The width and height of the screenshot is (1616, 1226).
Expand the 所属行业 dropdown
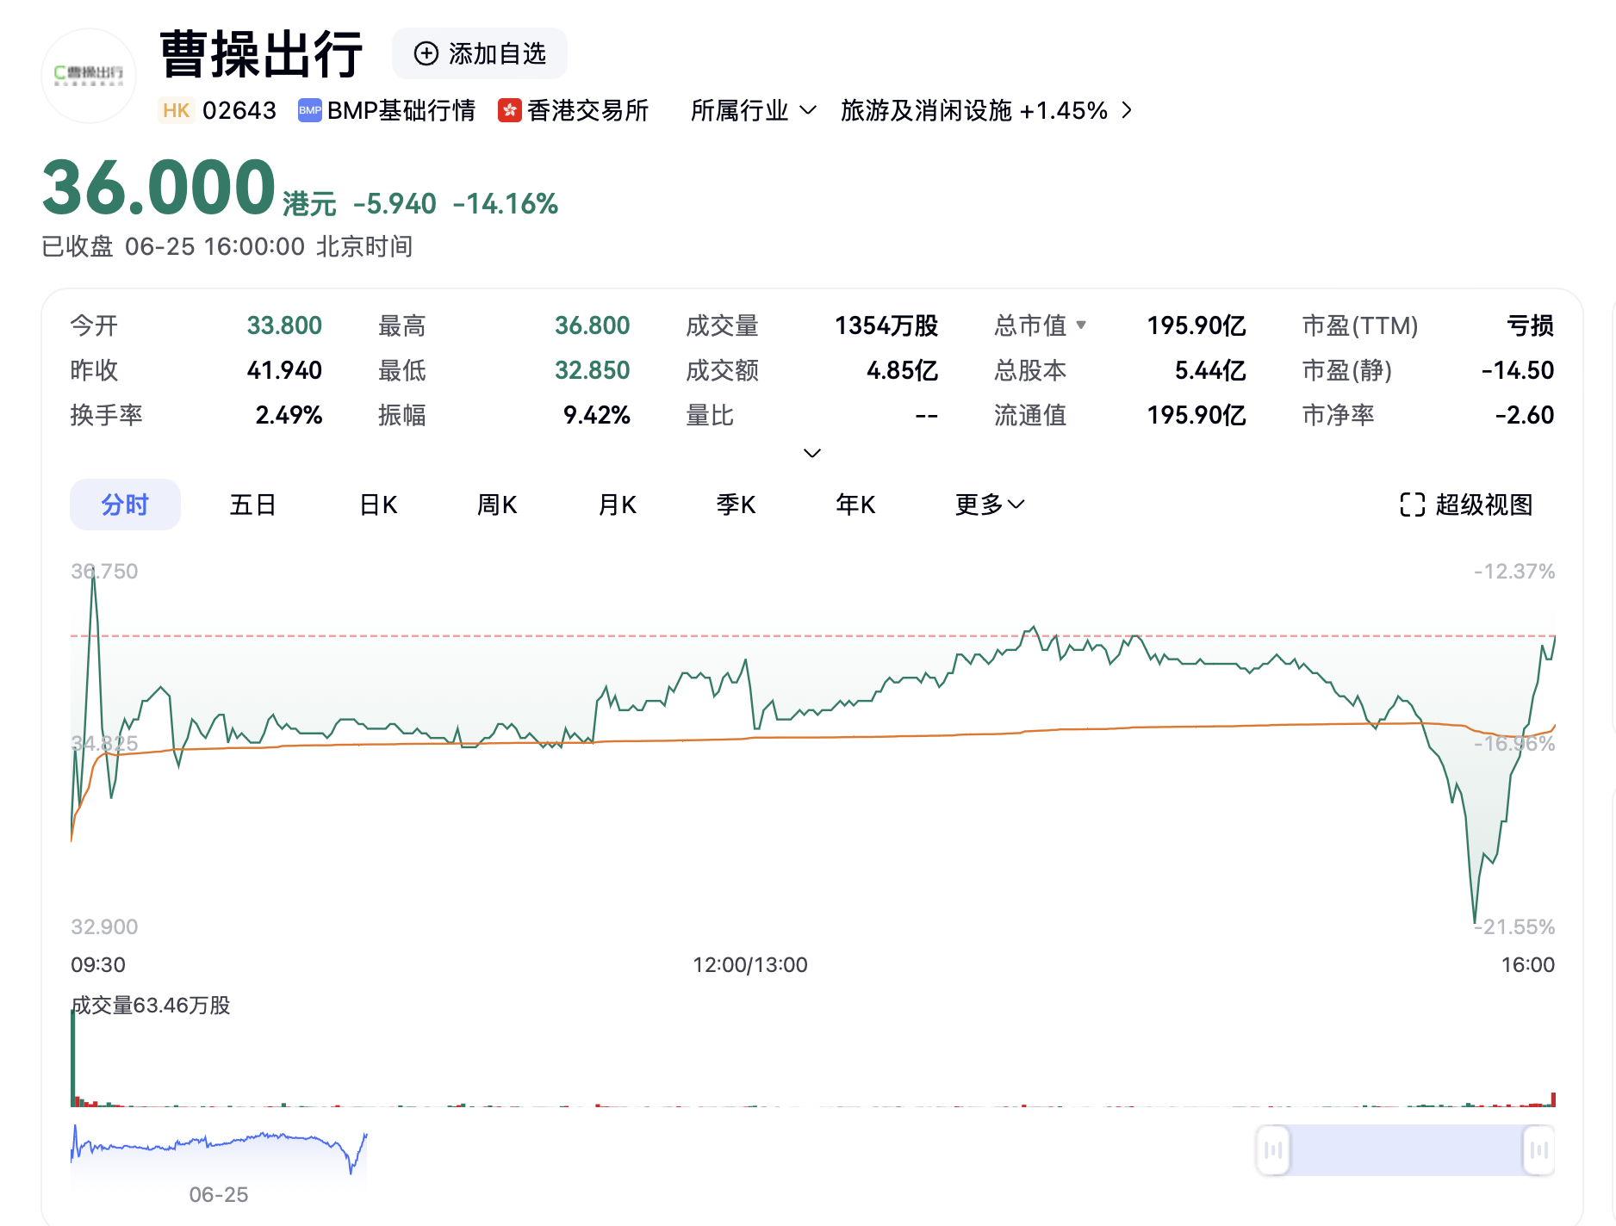pos(753,110)
